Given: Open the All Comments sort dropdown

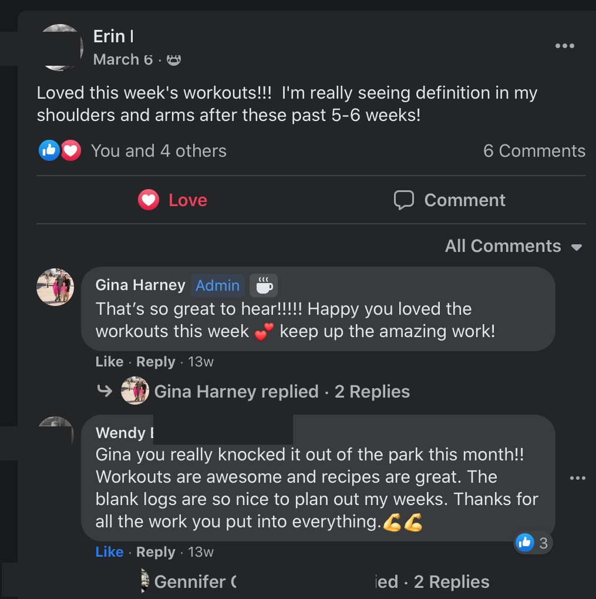Looking at the screenshot, I should (x=513, y=246).
